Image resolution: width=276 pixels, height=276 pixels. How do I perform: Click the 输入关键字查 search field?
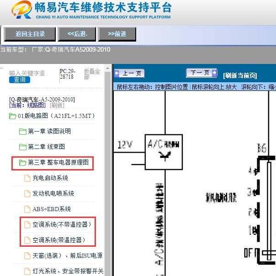click(27, 73)
